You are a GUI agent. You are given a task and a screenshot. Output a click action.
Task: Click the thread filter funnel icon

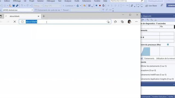click(103, 10)
